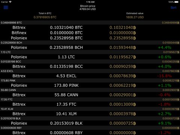Image resolution: width=180 pixels, height=135 pixels.
Task: Select the 0.34849998 BTC section header
Action: (90, 22)
